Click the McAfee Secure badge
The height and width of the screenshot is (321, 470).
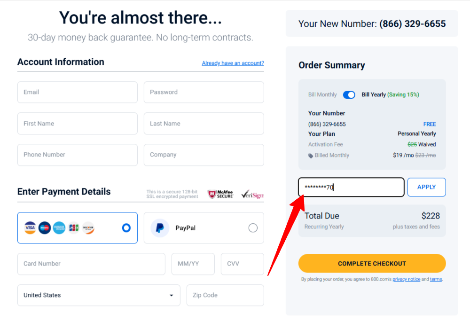220,194
